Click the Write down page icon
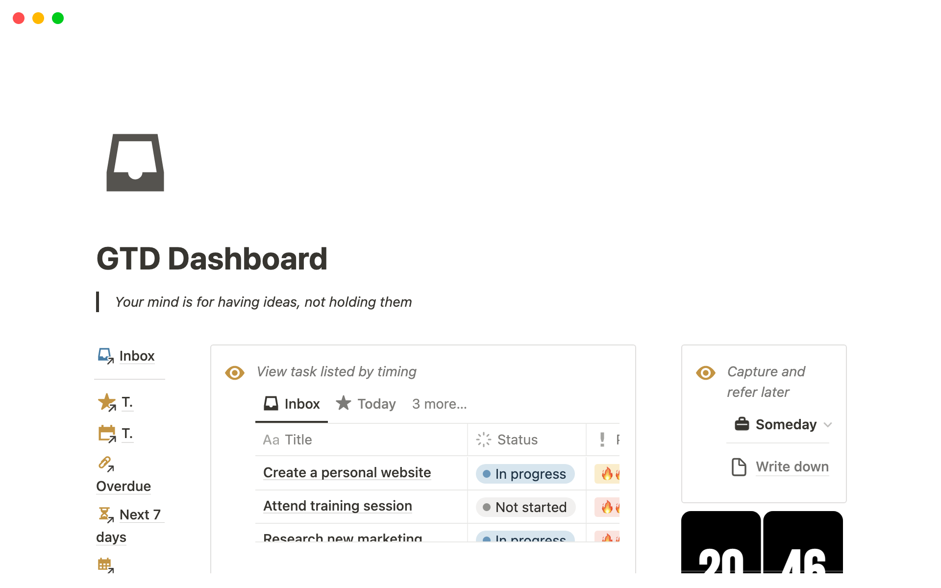Image resolution: width=941 pixels, height=588 pixels. point(739,467)
